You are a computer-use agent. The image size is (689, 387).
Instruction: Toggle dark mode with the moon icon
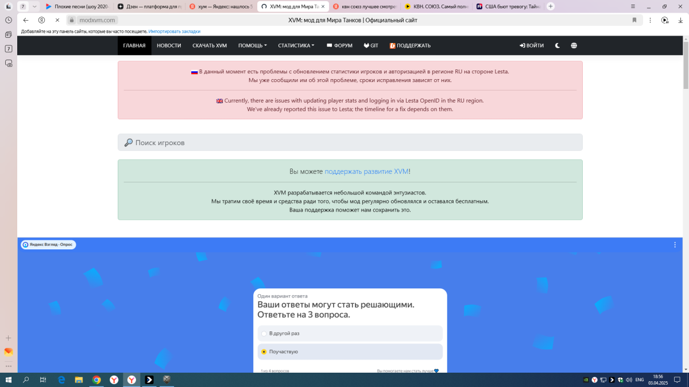pos(558,45)
